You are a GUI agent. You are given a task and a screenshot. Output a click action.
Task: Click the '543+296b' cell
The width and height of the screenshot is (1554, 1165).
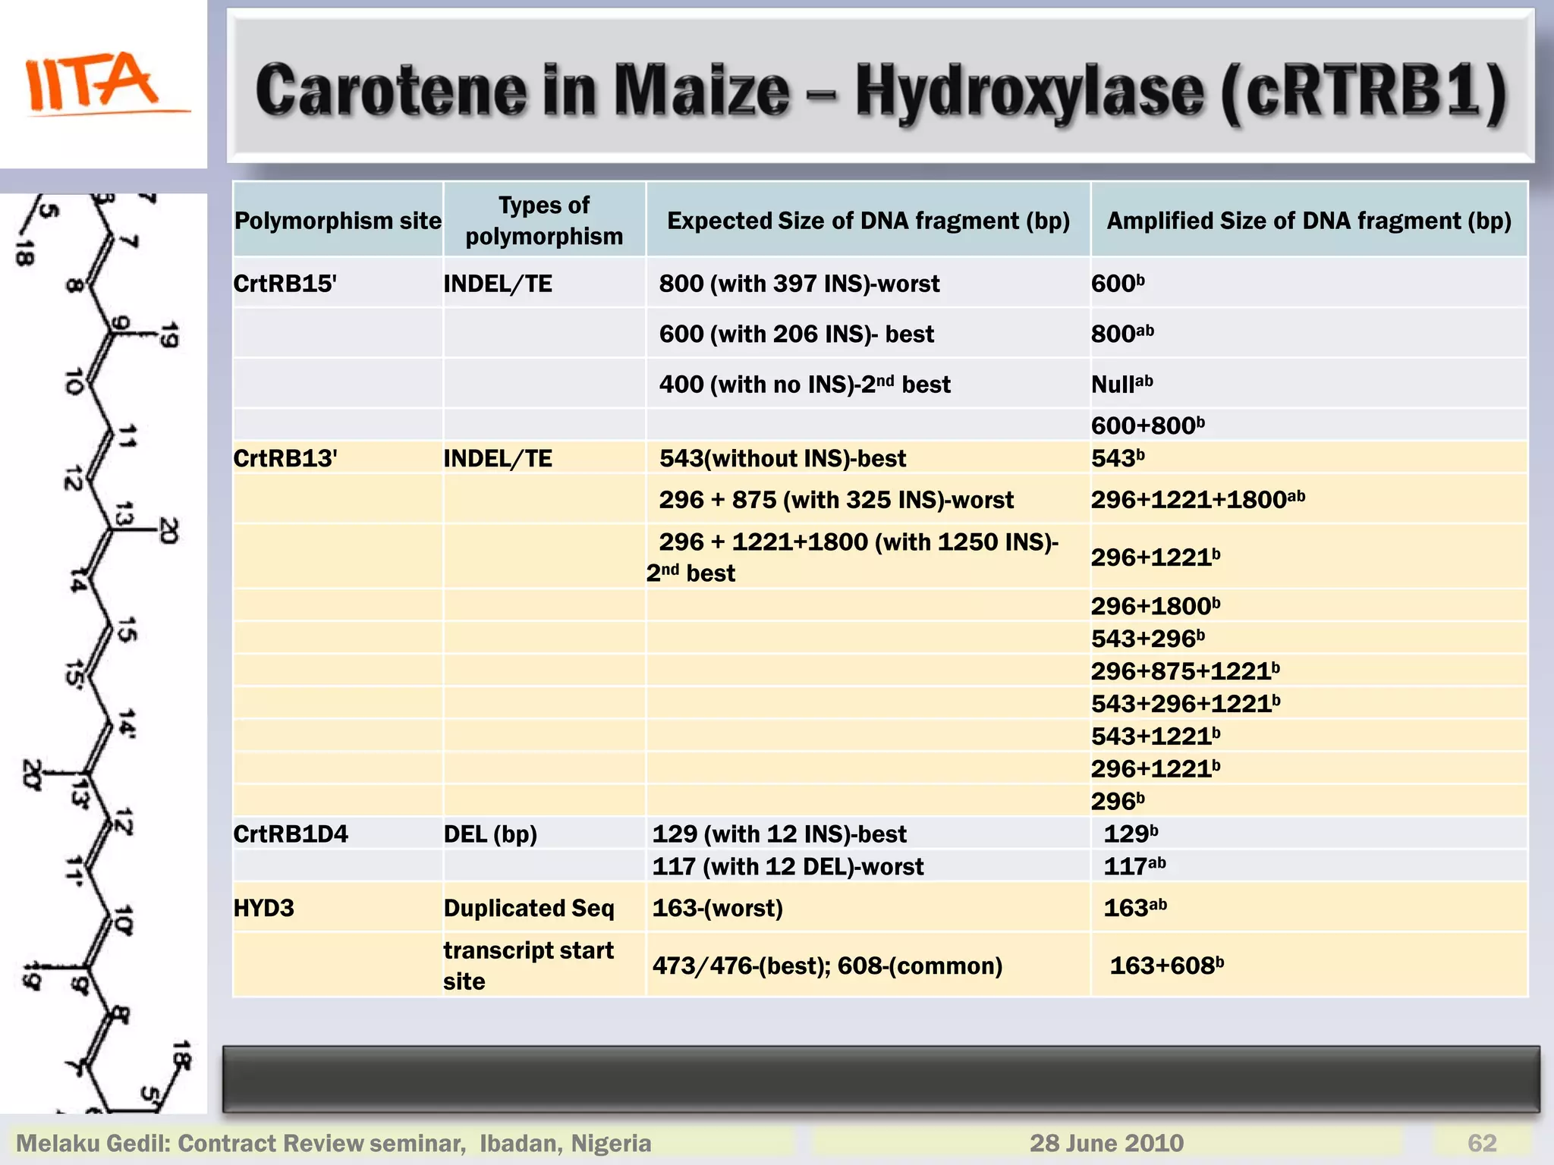pyautogui.click(x=1309, y=638)
